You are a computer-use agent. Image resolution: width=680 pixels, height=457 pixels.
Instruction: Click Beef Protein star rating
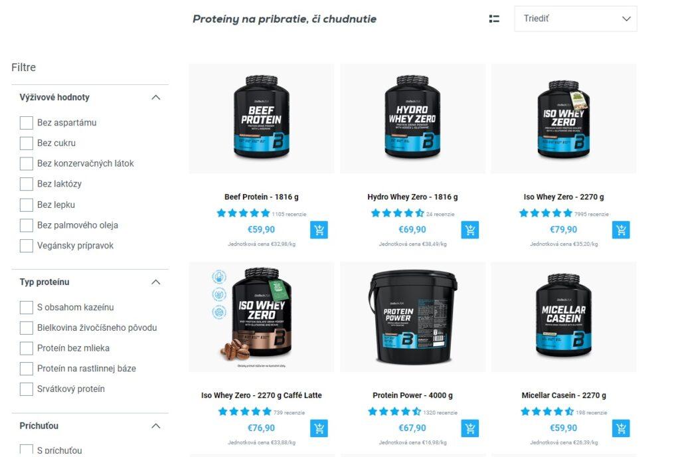click(243, 213)
